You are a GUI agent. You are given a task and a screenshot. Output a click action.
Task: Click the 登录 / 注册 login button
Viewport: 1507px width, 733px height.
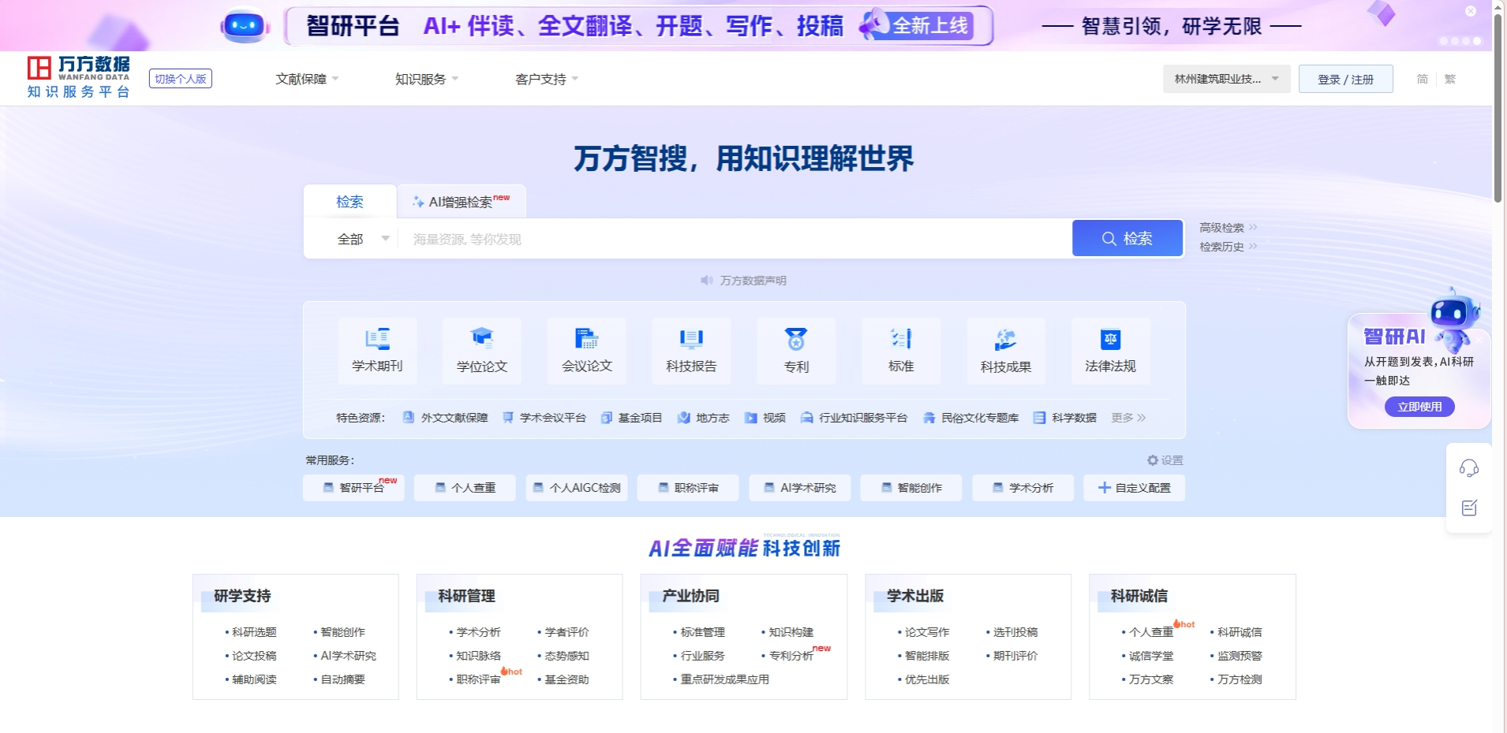pyautogui.click(x=1345, y=79)
